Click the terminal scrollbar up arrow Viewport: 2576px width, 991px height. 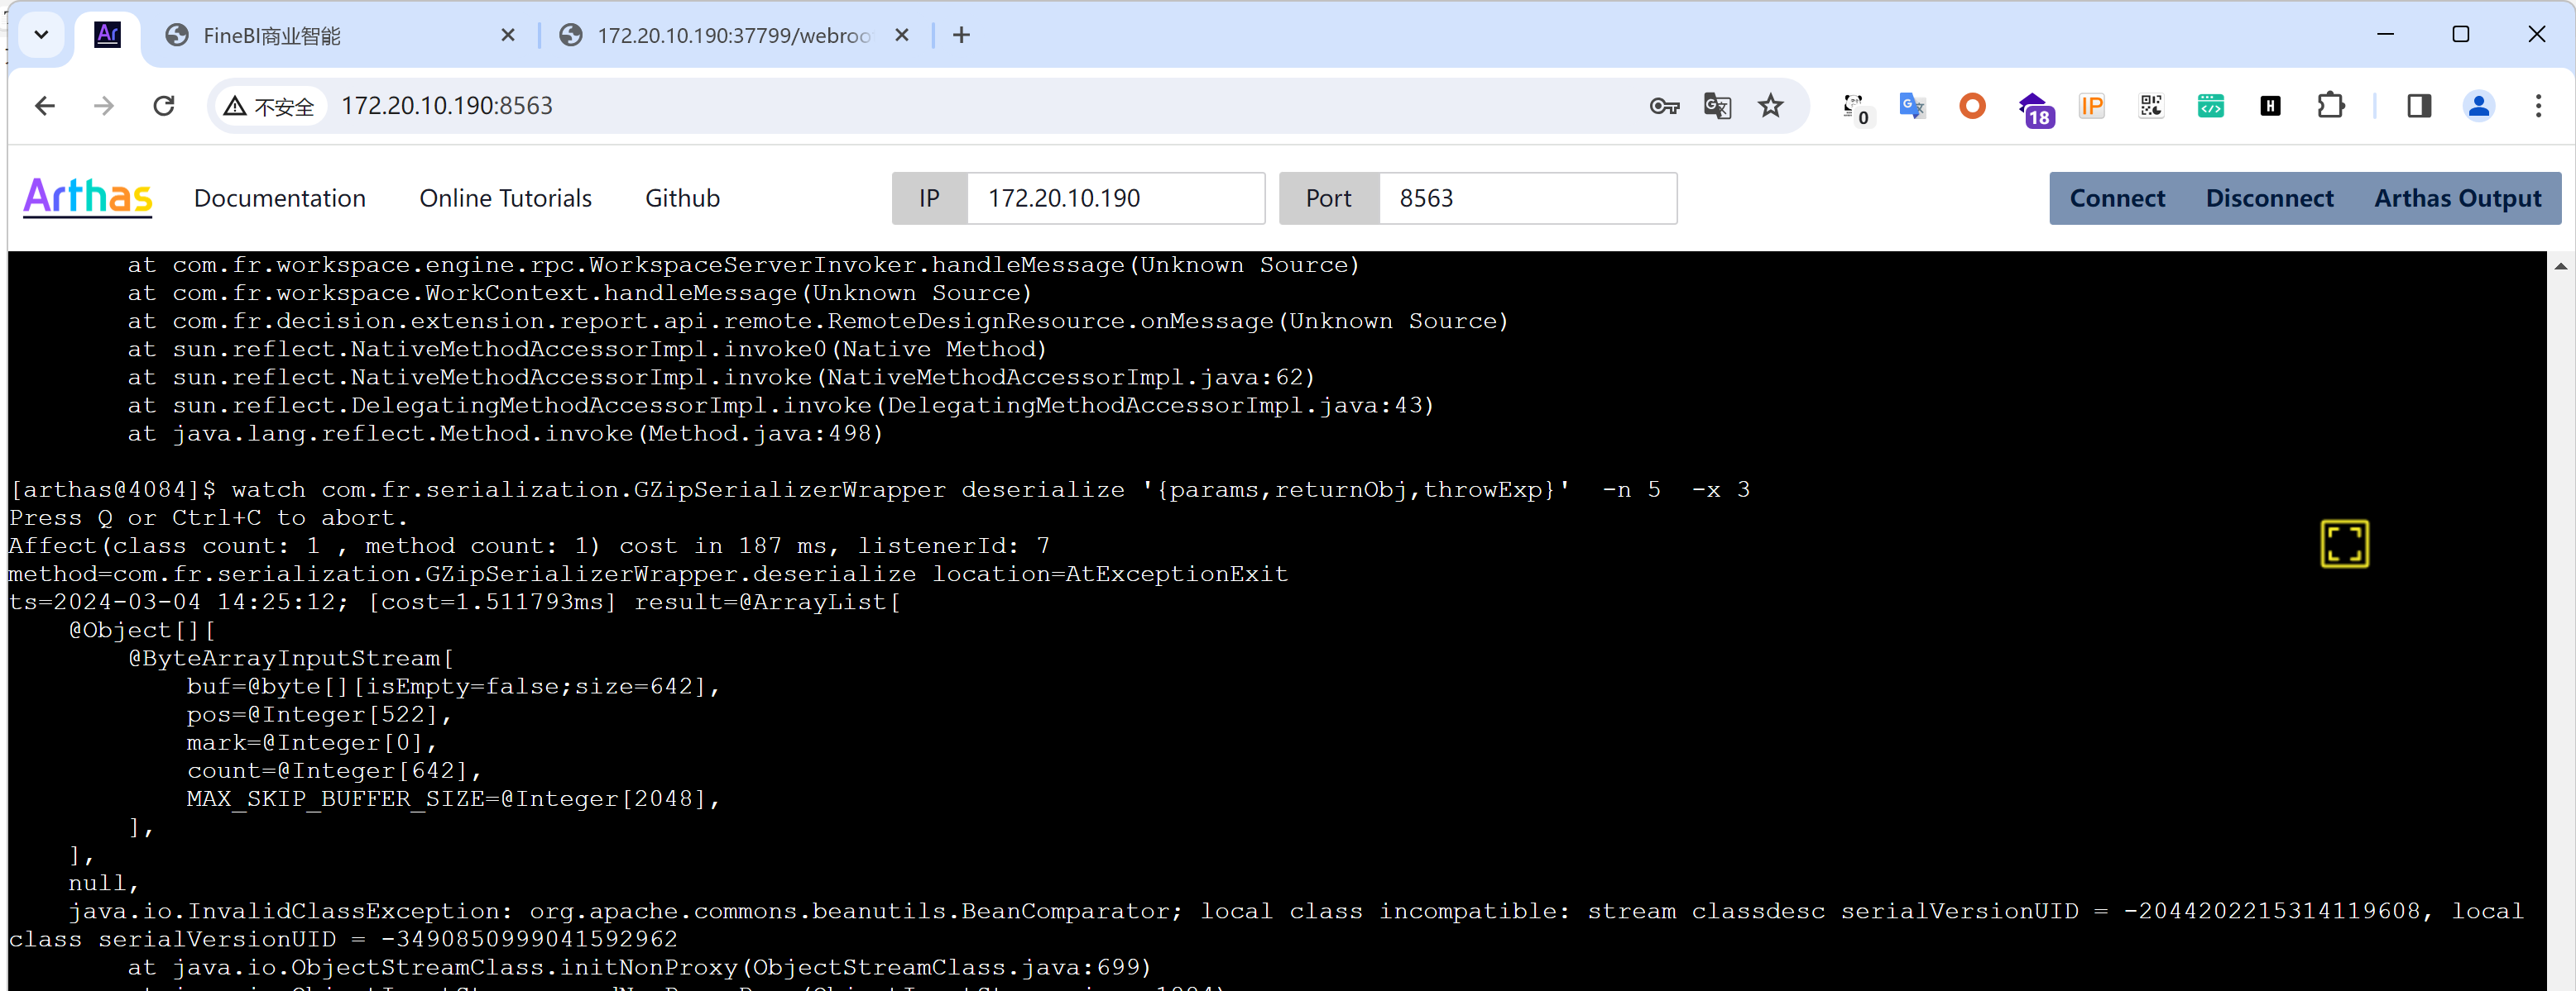point(2560,266)
